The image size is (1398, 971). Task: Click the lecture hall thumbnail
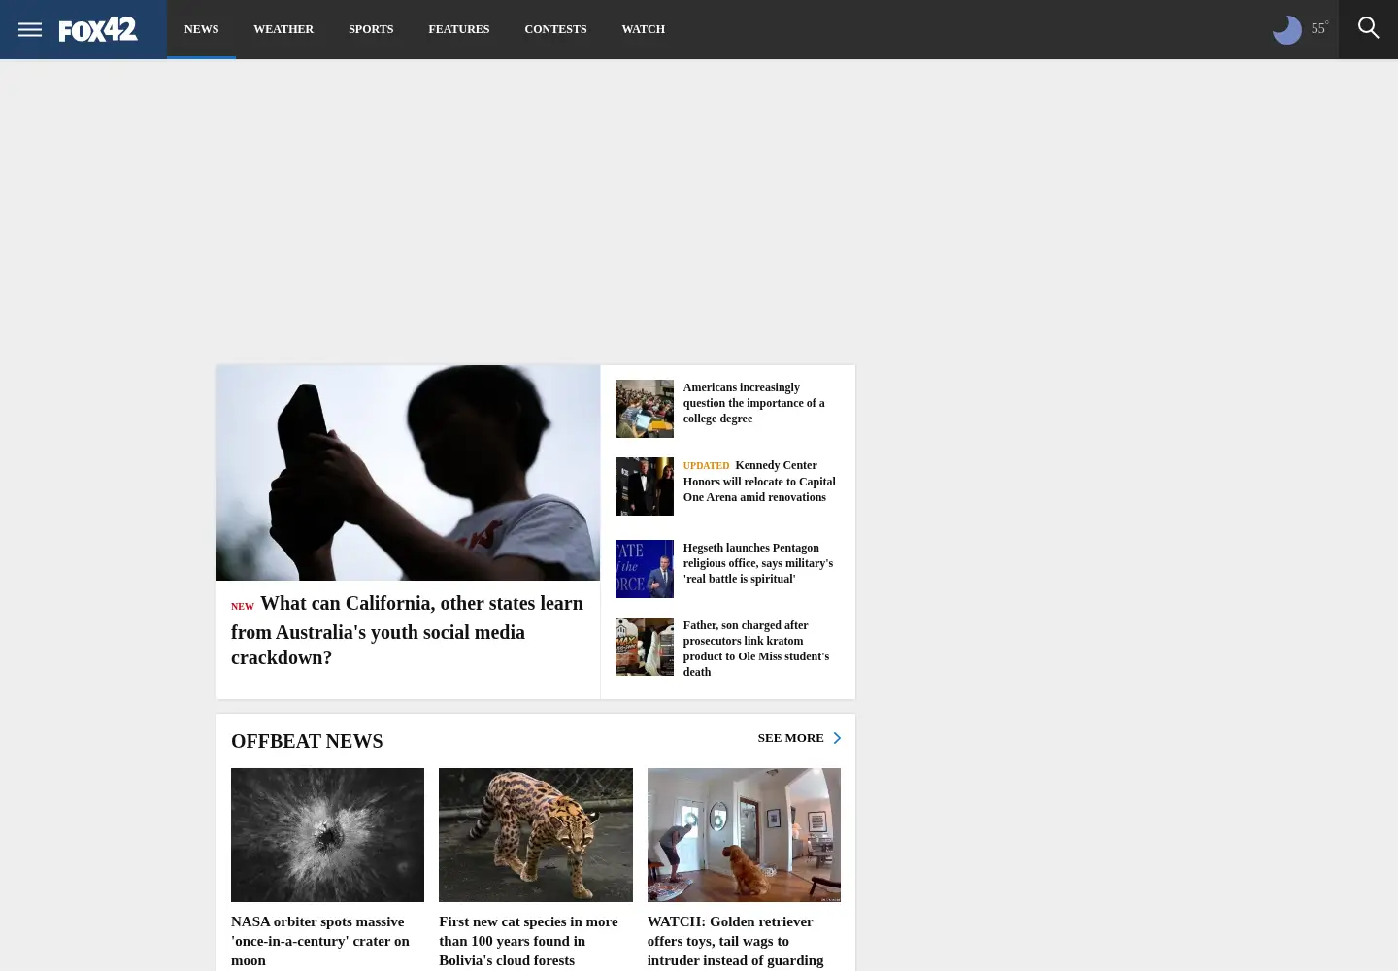click(644, 409)
